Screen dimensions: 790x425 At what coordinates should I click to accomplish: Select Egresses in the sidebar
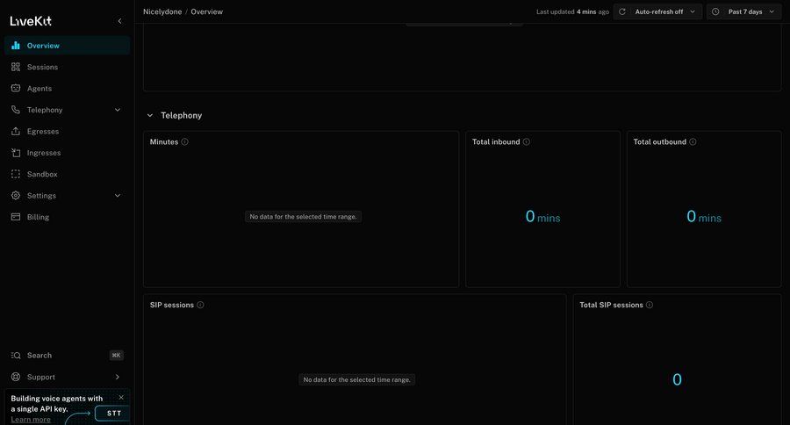click(67, 131)
